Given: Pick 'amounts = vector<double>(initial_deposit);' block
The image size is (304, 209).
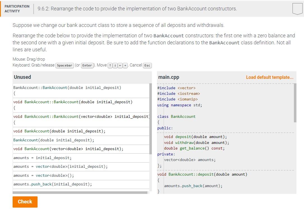Looking at the screenshot, I should 61,166.
